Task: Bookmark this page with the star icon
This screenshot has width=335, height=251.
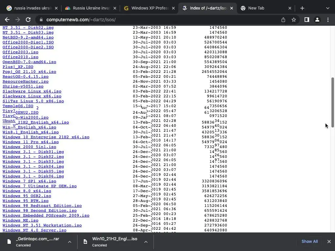Action: [294, 20]
